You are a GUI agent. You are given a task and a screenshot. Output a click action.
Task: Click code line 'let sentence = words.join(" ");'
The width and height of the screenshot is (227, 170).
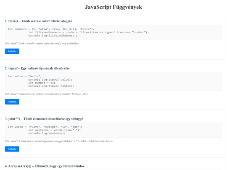tap(54, 130)
